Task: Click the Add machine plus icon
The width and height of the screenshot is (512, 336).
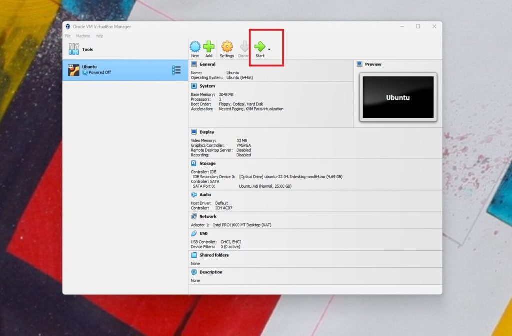Action: [x=209, y=46]
